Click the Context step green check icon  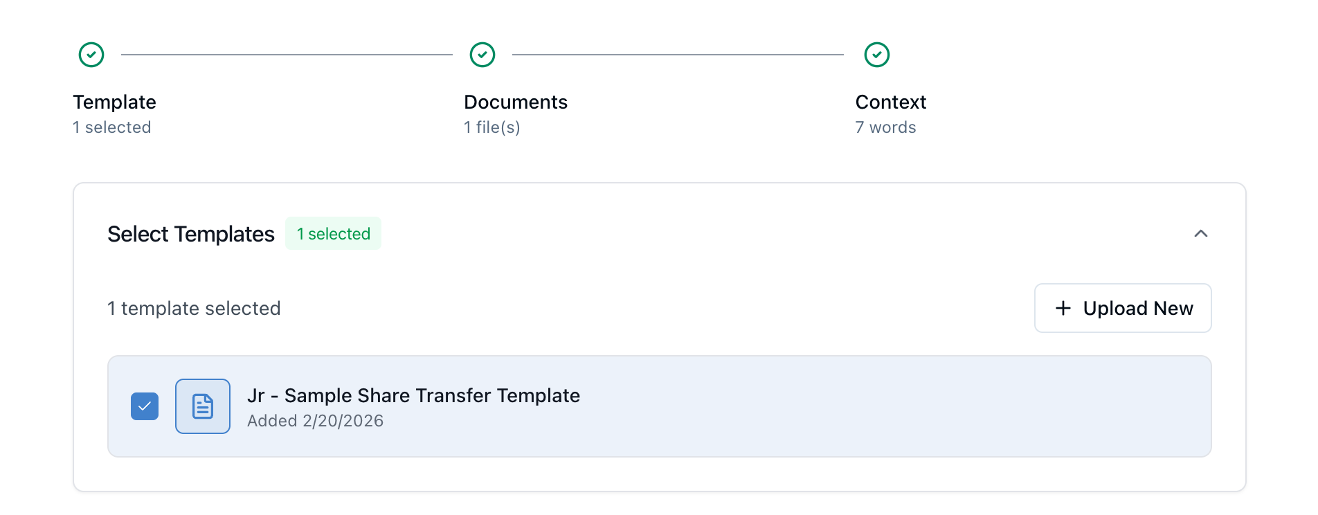tap(877, 55)
